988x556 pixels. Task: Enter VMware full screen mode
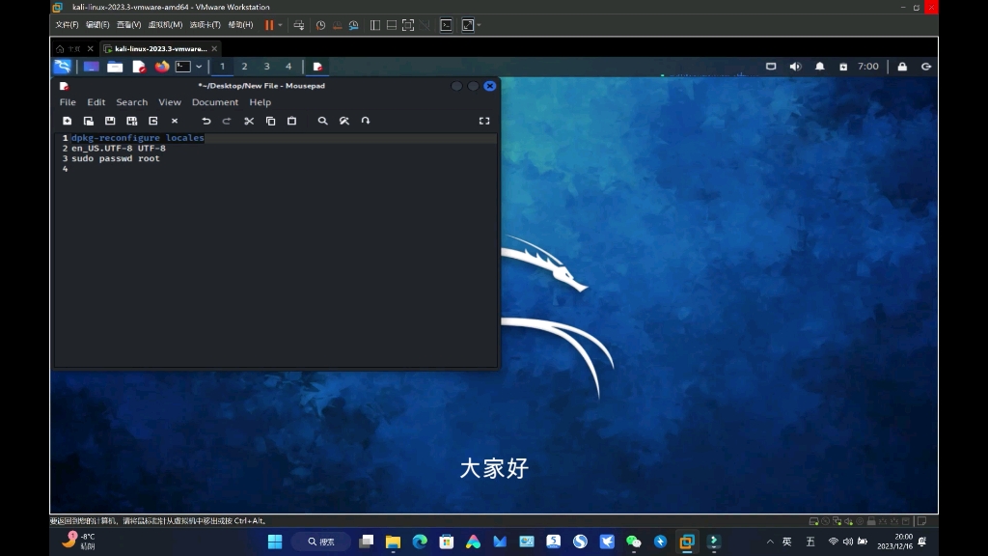pos(408,25)
